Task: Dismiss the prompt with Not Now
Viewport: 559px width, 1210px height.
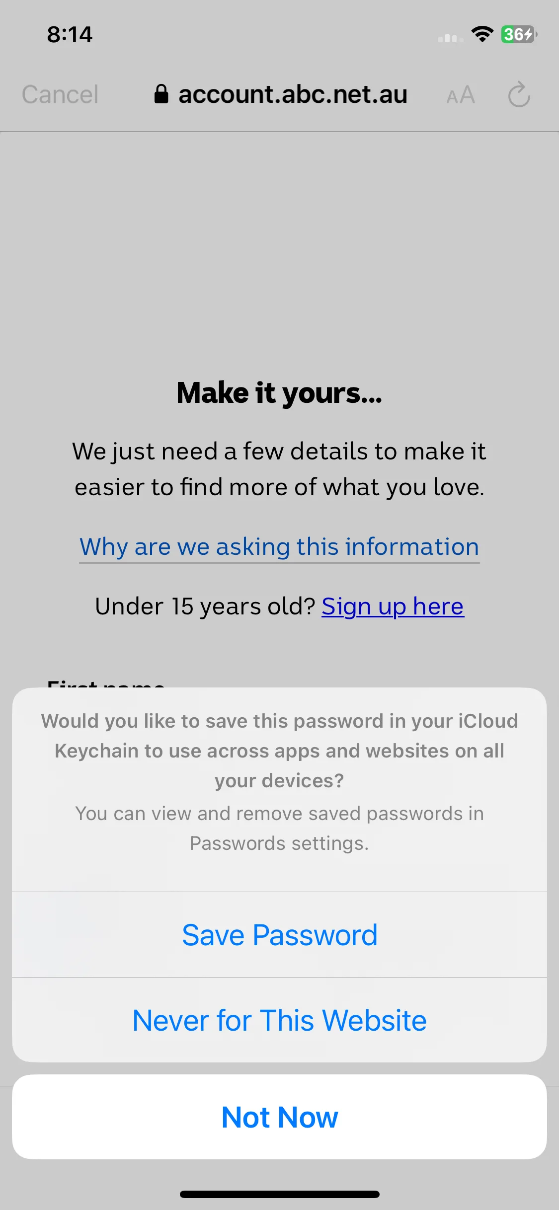Action: tap(280, 1117)
